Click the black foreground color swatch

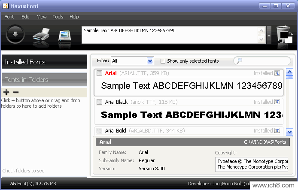(284, 35)
